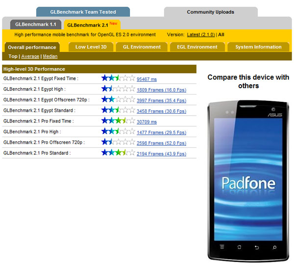Click 'Compare this device with others' heading
Viewport: 294px width, 267px height.
click(x=248, y=81)
